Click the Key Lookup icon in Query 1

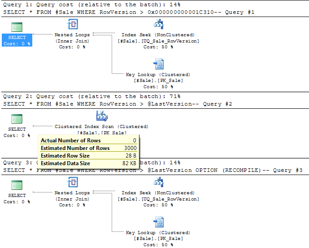pos(159,64)
